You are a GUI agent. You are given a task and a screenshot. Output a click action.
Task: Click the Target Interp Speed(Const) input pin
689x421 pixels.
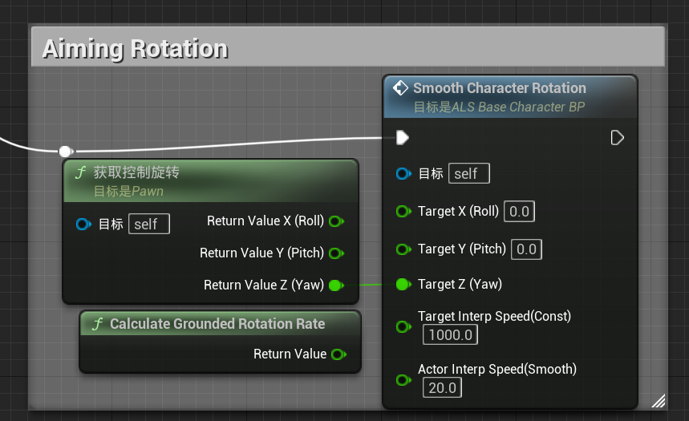tap(403, 326)
